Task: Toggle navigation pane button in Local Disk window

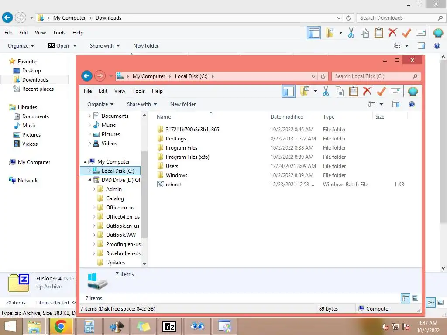Action: coord(289,92)
